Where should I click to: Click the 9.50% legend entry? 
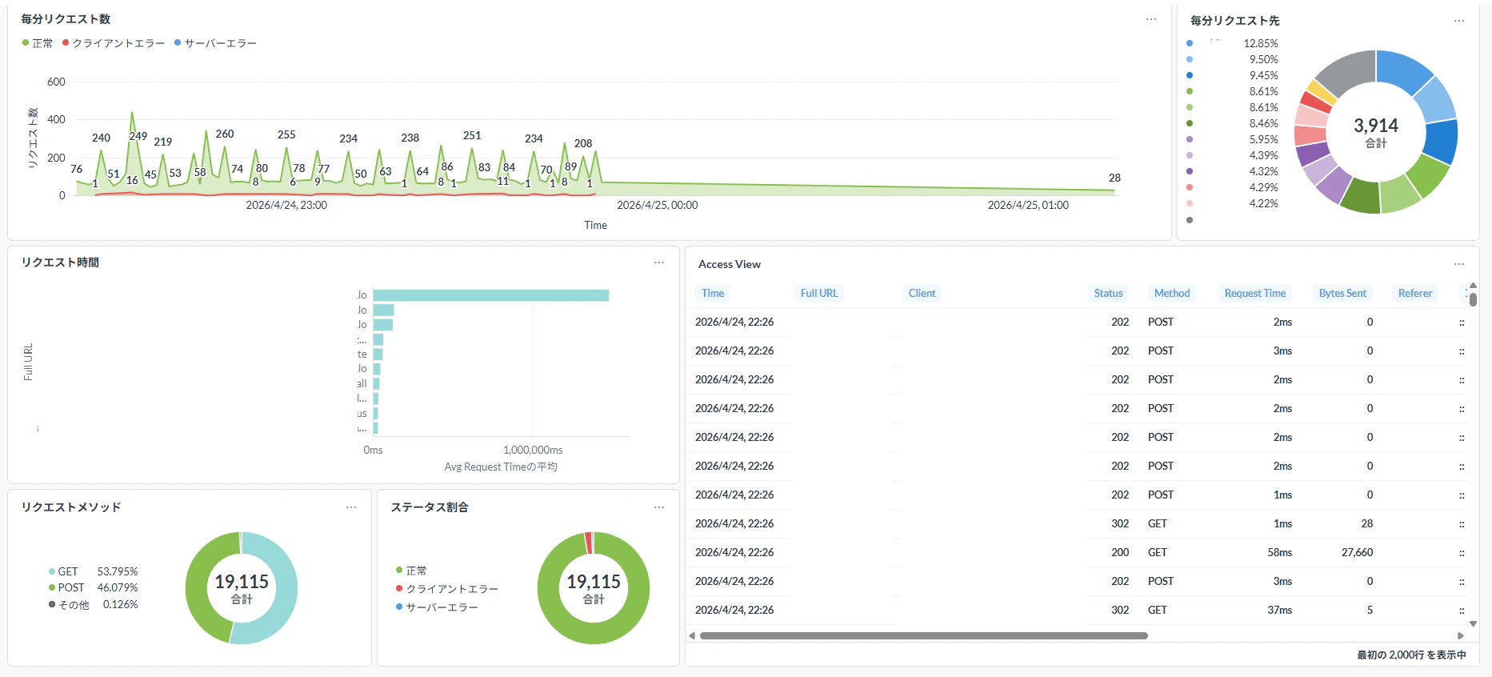point(1232,59)
